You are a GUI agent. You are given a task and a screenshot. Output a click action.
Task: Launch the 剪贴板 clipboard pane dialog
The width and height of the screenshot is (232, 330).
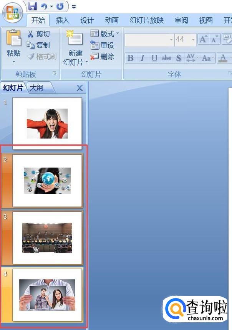click(55, 73)
